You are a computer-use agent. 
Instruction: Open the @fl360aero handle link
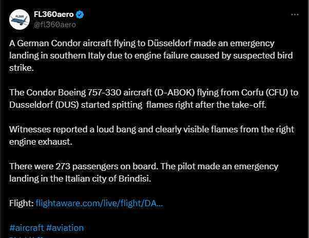click(55, 25)
